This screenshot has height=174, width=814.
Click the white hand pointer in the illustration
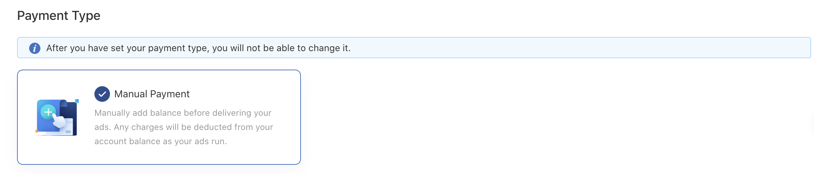tap(59, 120)
